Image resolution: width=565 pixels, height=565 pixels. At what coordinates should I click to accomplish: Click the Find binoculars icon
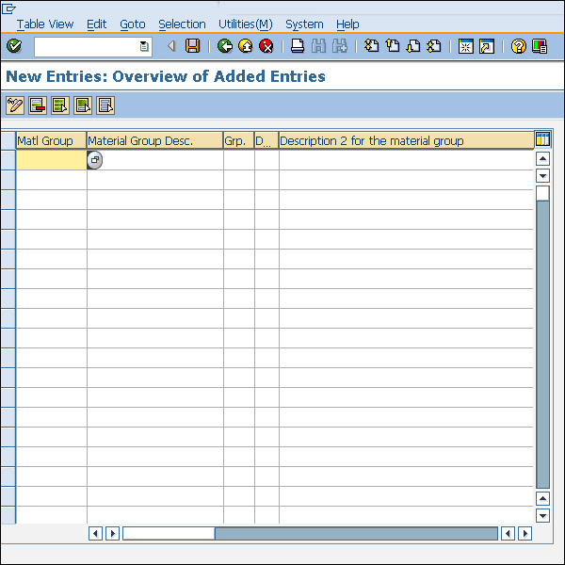[318, 46]
